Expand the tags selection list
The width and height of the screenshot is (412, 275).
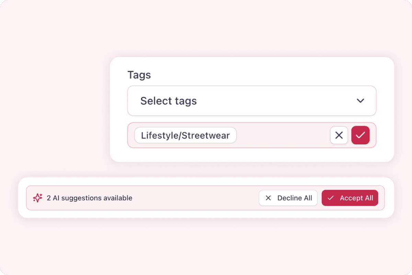point(252,101)
